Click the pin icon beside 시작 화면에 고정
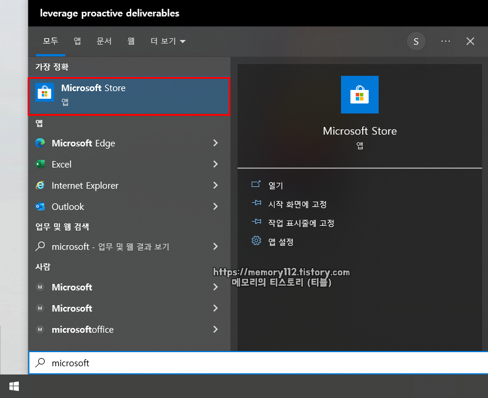Screen dimensions: 488x398 [256, 203]
